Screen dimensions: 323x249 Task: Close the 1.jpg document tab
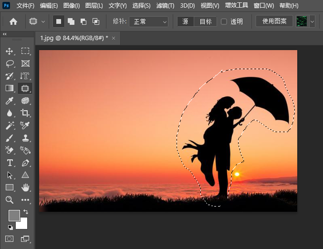click(x=114, y=38)
